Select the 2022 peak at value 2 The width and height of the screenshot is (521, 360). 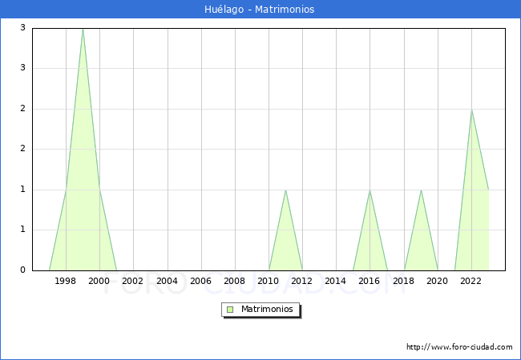pyautogui.click(x=471, y=110)
